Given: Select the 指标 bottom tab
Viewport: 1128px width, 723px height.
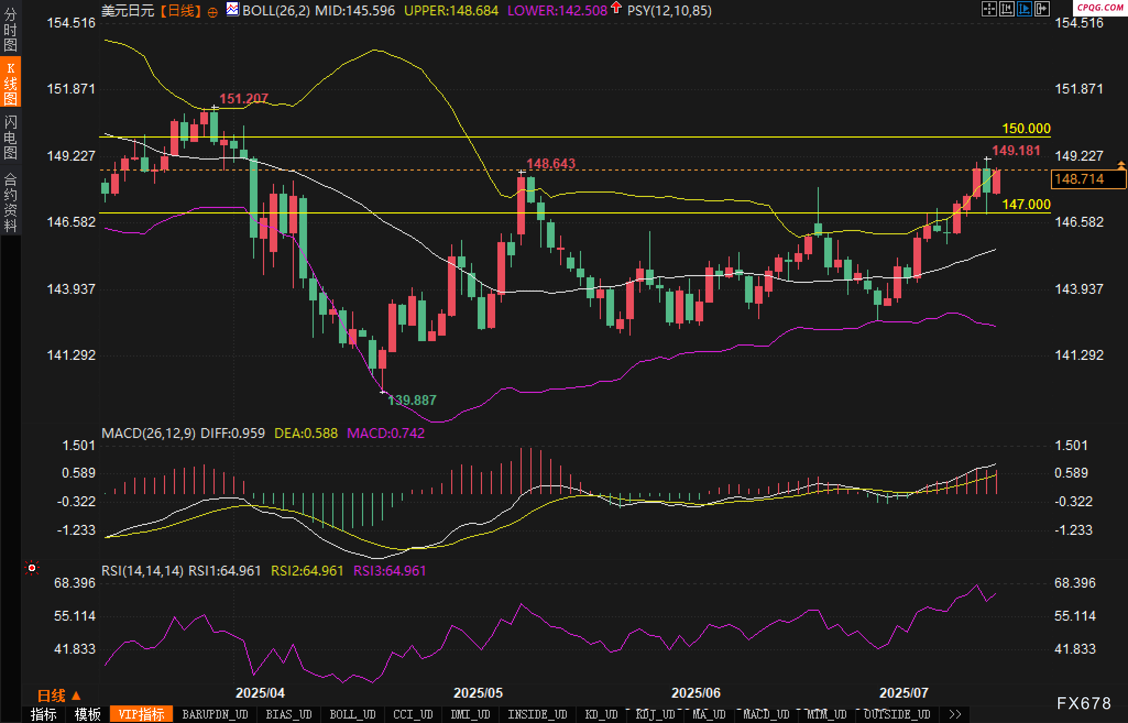Looking at the screenshot, I should pos(43,714).
